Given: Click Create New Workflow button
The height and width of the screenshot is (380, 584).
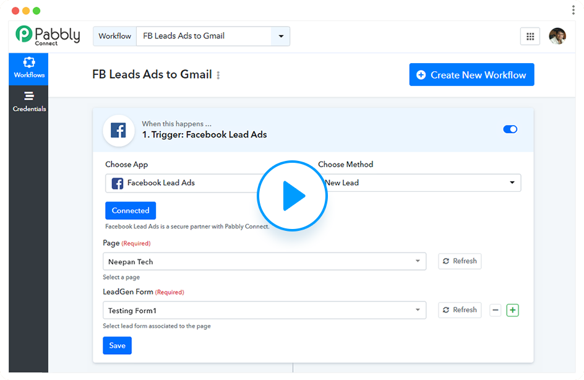Looking at the screenshot, I should coord(471,74).
